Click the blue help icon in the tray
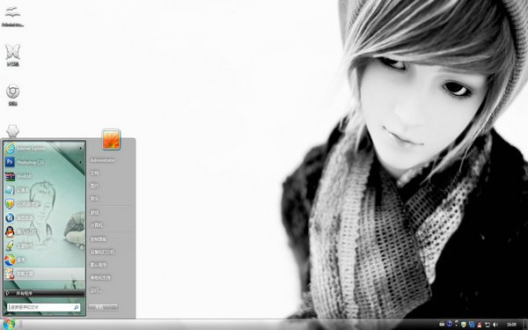The width and height of the screenshot is (528, 330). click(x=449, y=324)
